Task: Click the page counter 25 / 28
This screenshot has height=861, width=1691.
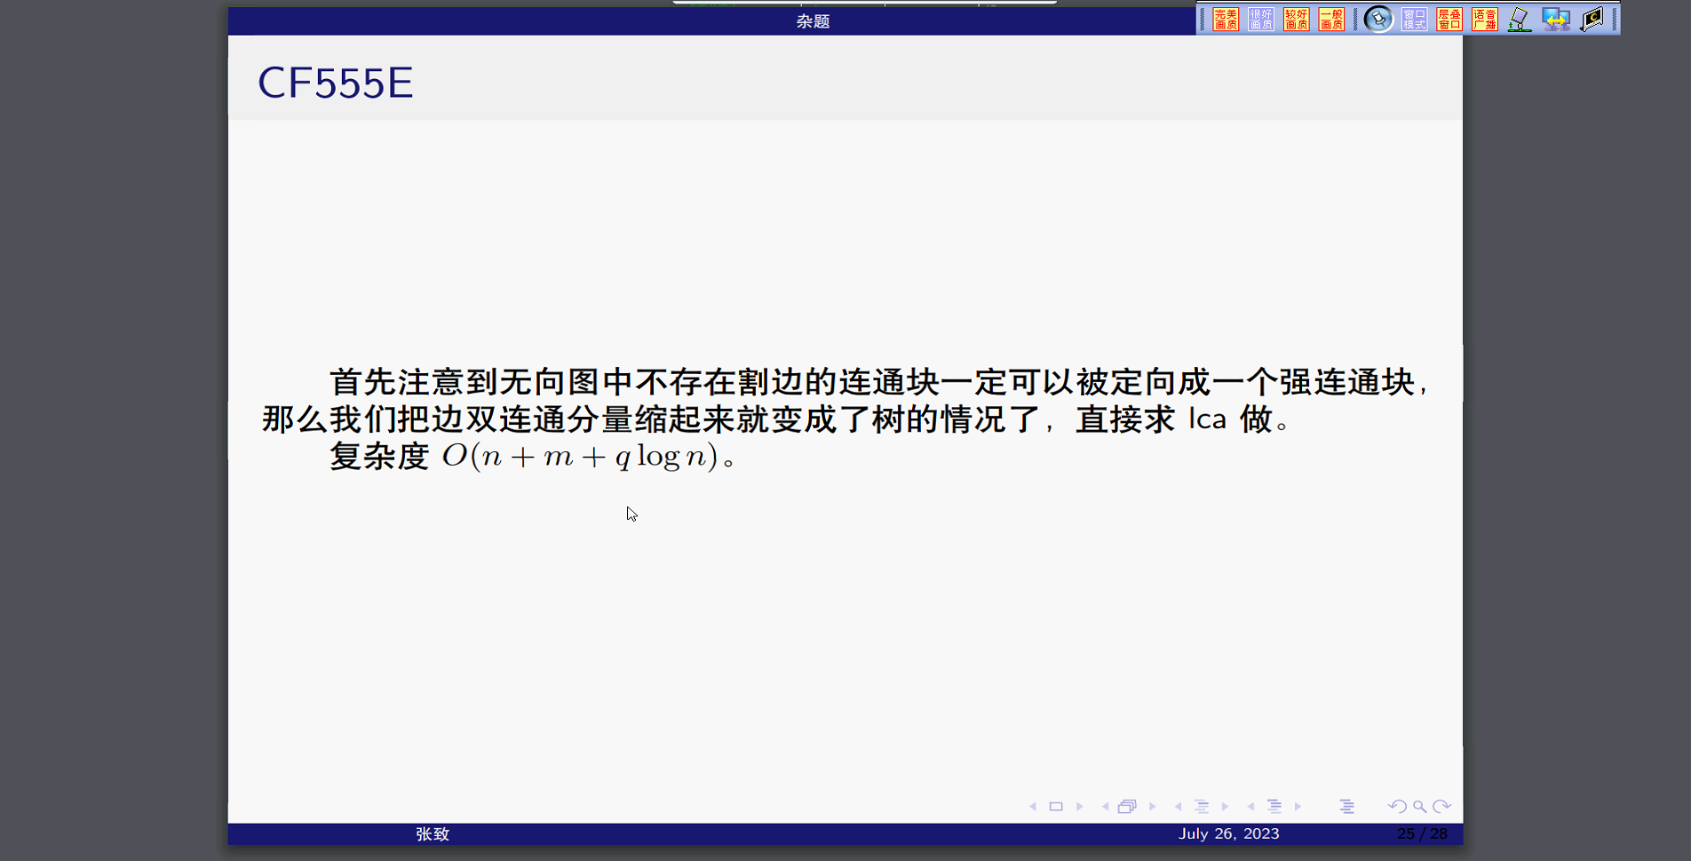Action: point(1422,833)
